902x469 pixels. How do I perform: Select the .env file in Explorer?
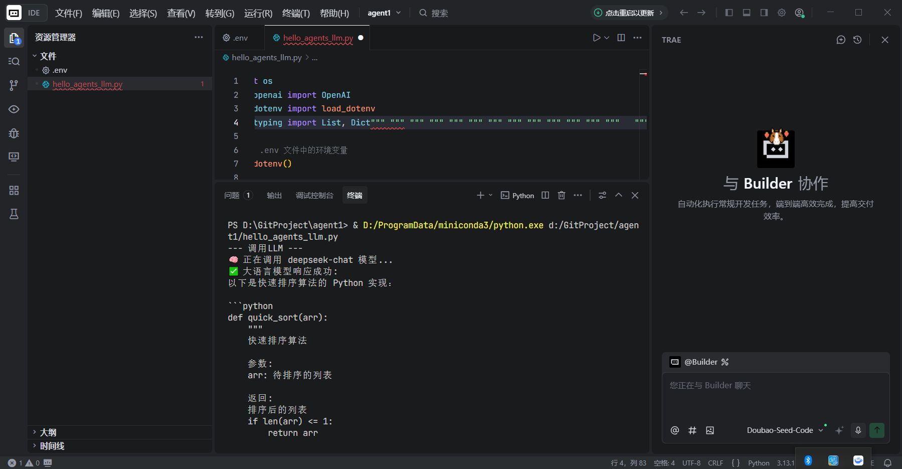(119, 70)
